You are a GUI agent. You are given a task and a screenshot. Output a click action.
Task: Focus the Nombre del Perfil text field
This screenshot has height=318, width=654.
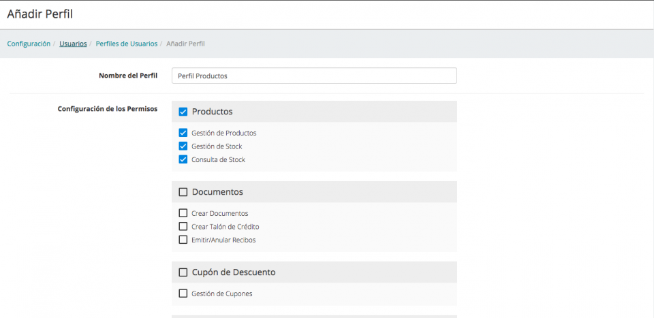[x=313, y=76]
